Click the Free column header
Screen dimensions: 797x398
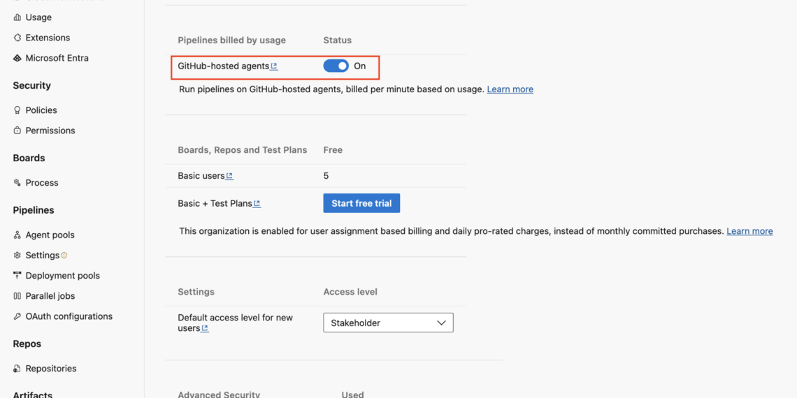pyautogui.click(x=333, y=149)
